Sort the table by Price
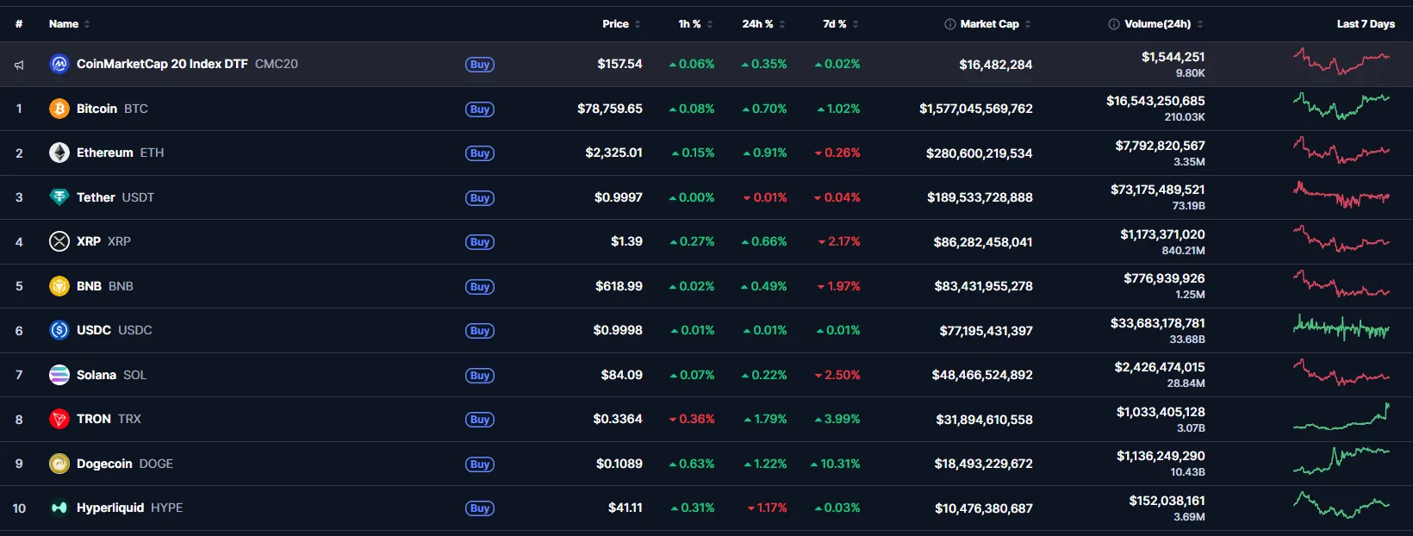This screenshot has height=536, width=1413. tap(621, 24)
